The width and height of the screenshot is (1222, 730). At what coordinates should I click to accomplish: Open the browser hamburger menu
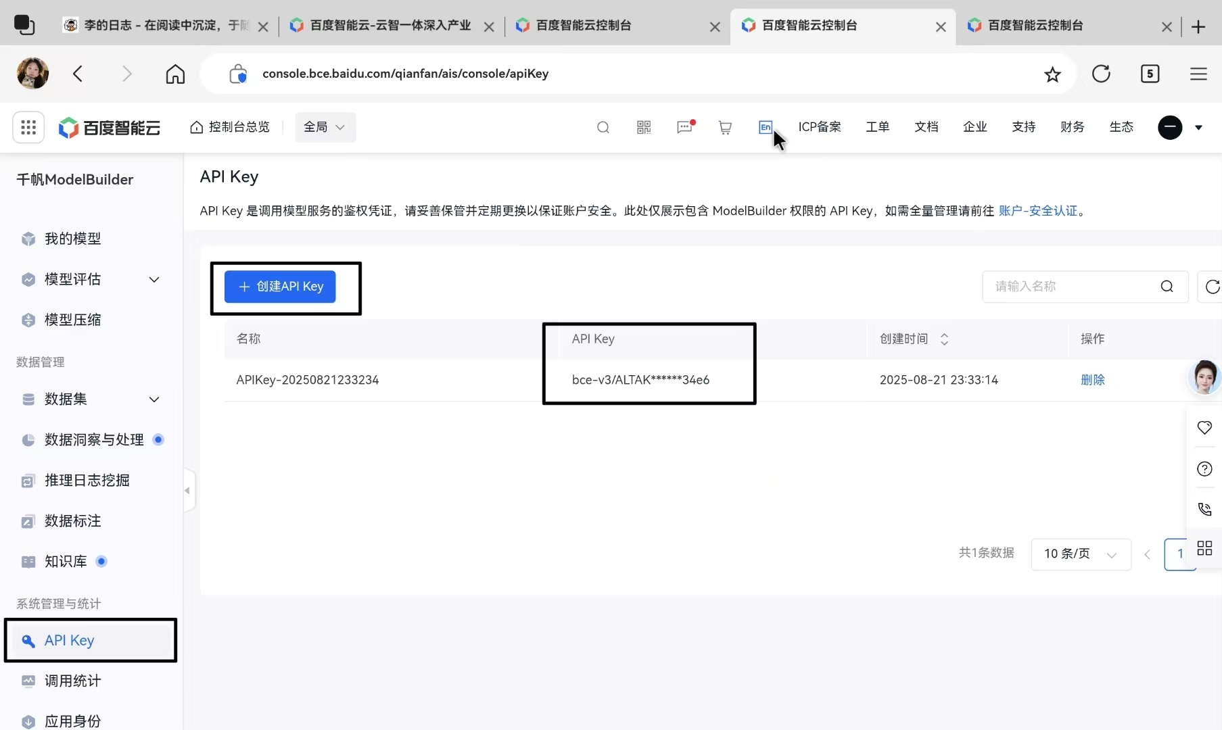[x=1198, y=74]
